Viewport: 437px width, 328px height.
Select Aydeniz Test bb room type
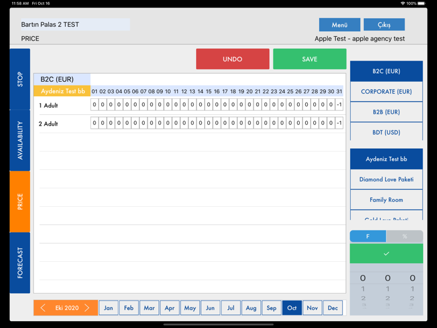[x=386, y=159]
